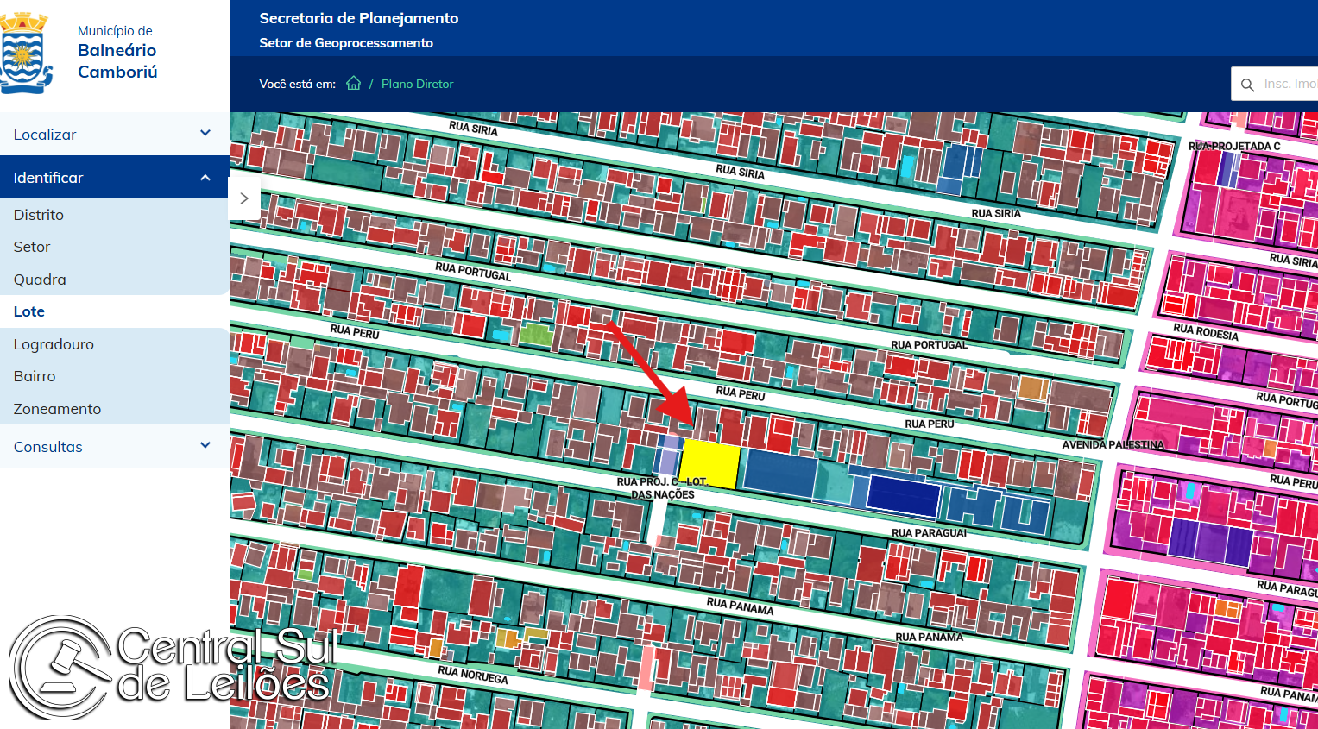The height and width of the screenshot is (729, 1318).
Task: Click the dark blue lot near Rua Paraguai
Action: pyautogui.click(x=903, y=495)
